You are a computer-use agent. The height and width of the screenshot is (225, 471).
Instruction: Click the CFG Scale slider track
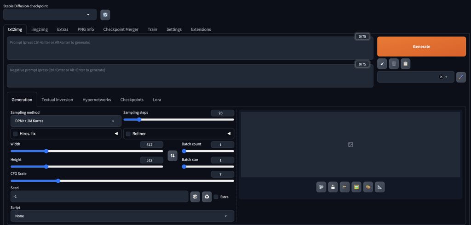(122, 181)
